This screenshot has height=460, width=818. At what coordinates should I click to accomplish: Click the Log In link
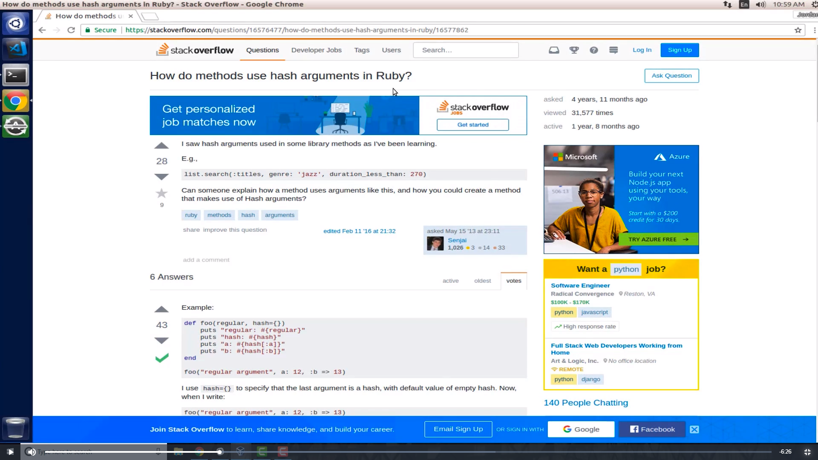click(642, 50)
